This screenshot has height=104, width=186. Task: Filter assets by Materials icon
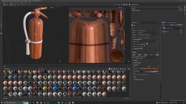point(110,69)
